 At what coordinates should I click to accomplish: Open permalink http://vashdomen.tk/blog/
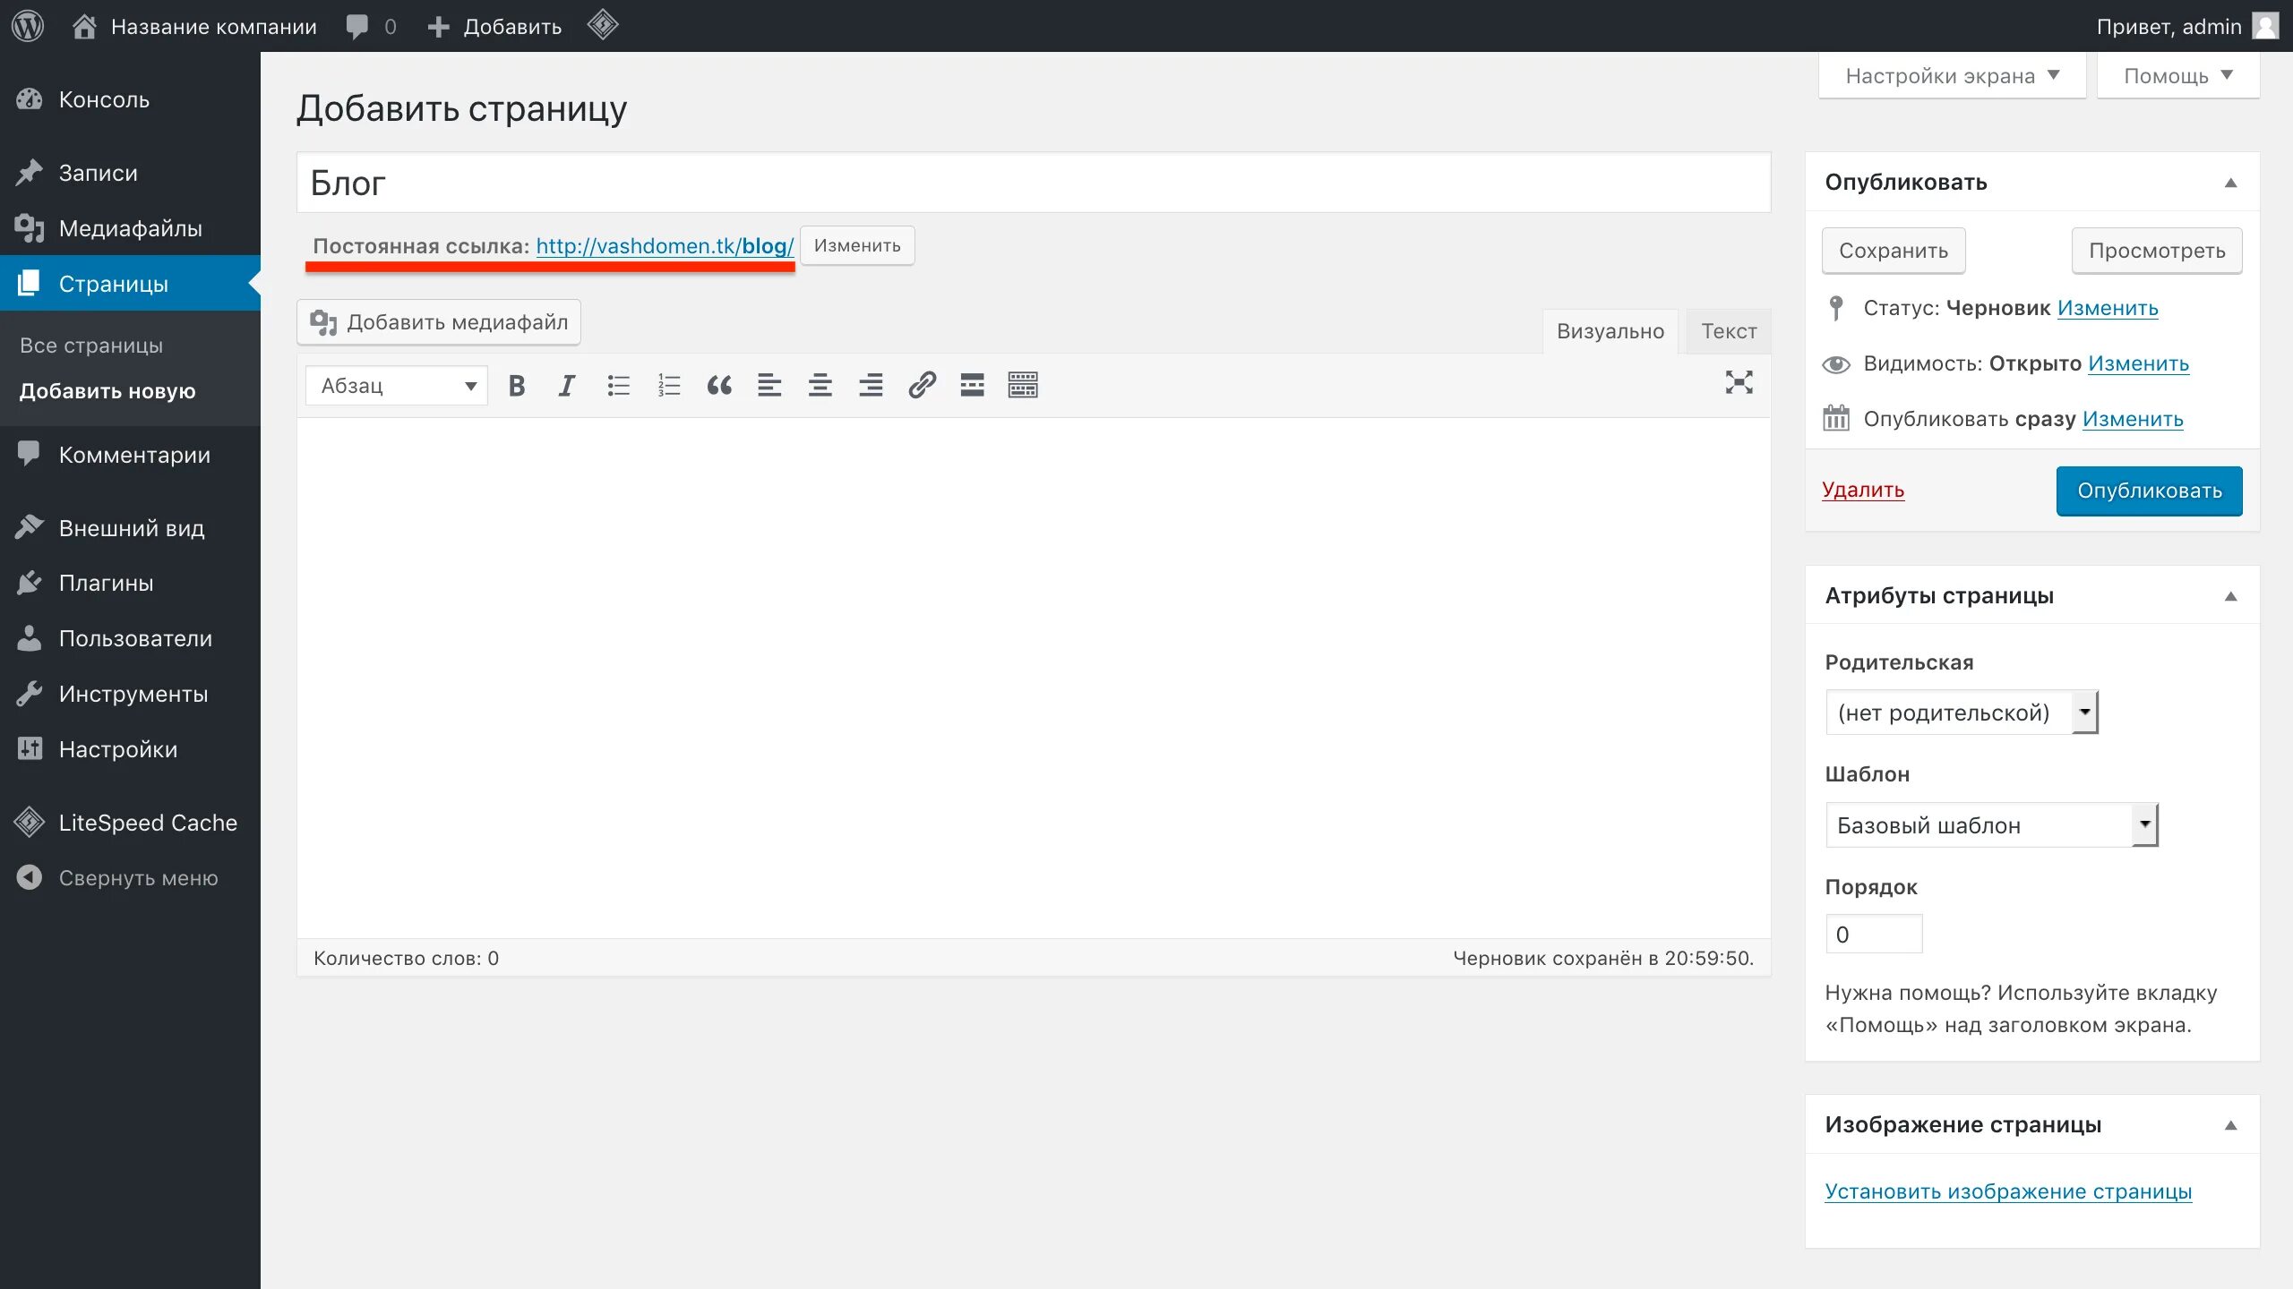(x=665, y=246)
